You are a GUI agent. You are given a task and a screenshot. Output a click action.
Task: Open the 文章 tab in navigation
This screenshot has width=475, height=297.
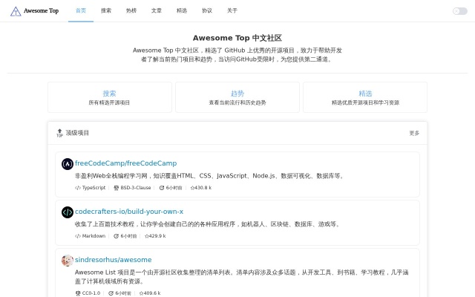click(157, 11)
